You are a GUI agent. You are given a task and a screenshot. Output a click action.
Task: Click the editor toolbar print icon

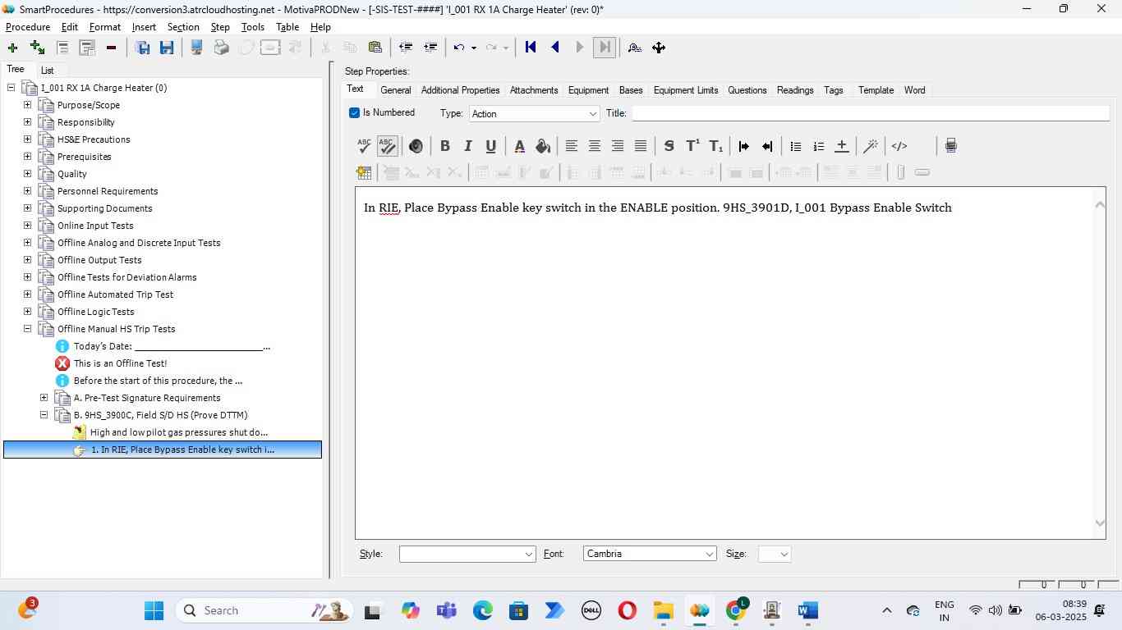(x=951, y=146)
